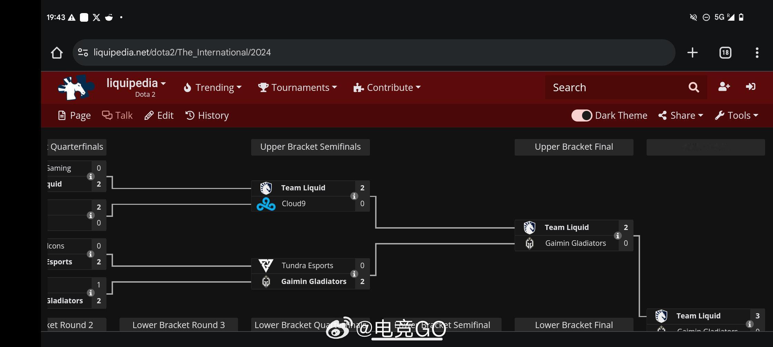Tap the X app notification icon
The height and width of the screenshot is (347, 773).
[x=96, y=17]
